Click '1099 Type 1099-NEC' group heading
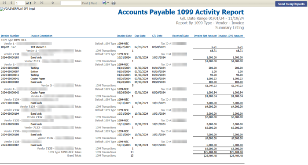Screen dimensions: 308x165 (x=14, y=40)
